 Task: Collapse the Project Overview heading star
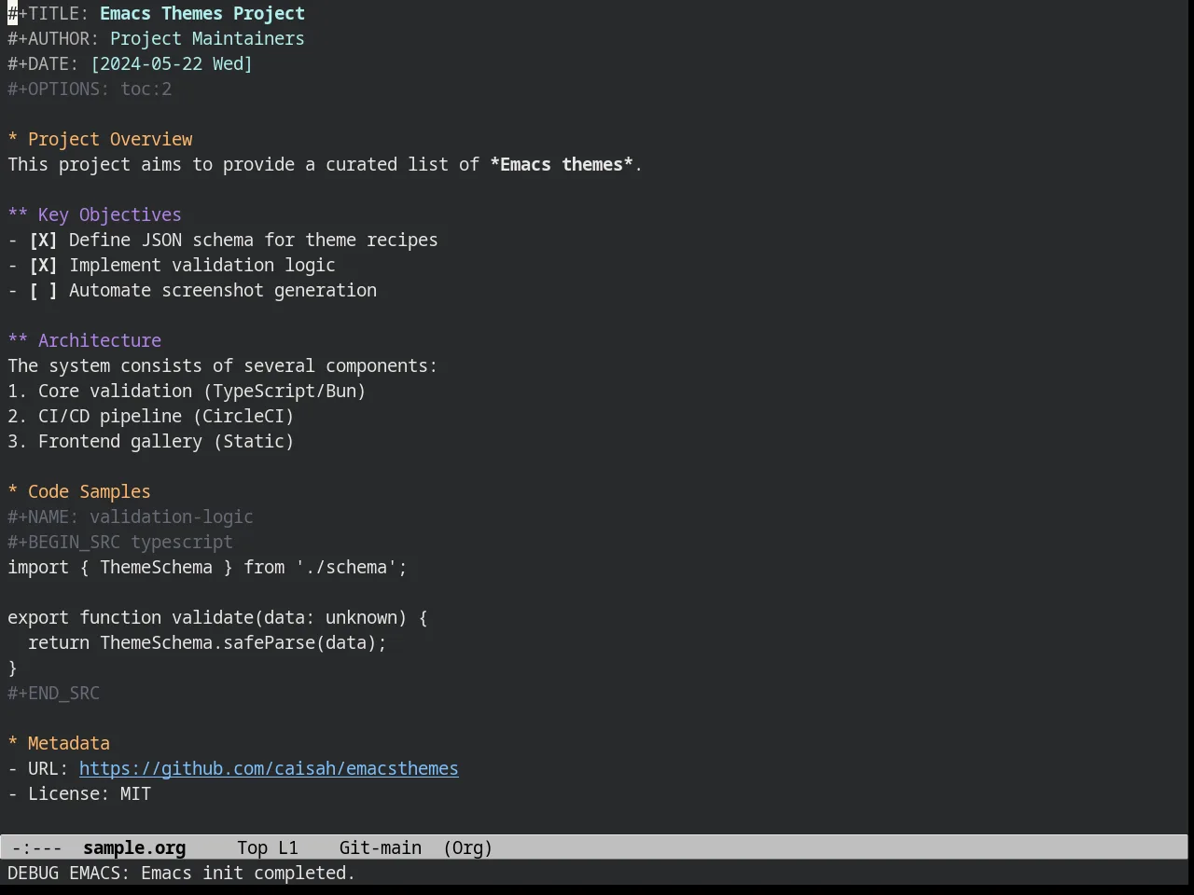[x=13, y=139]
